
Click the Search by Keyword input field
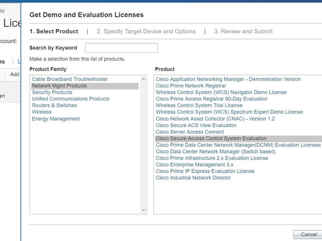[121, 48]
